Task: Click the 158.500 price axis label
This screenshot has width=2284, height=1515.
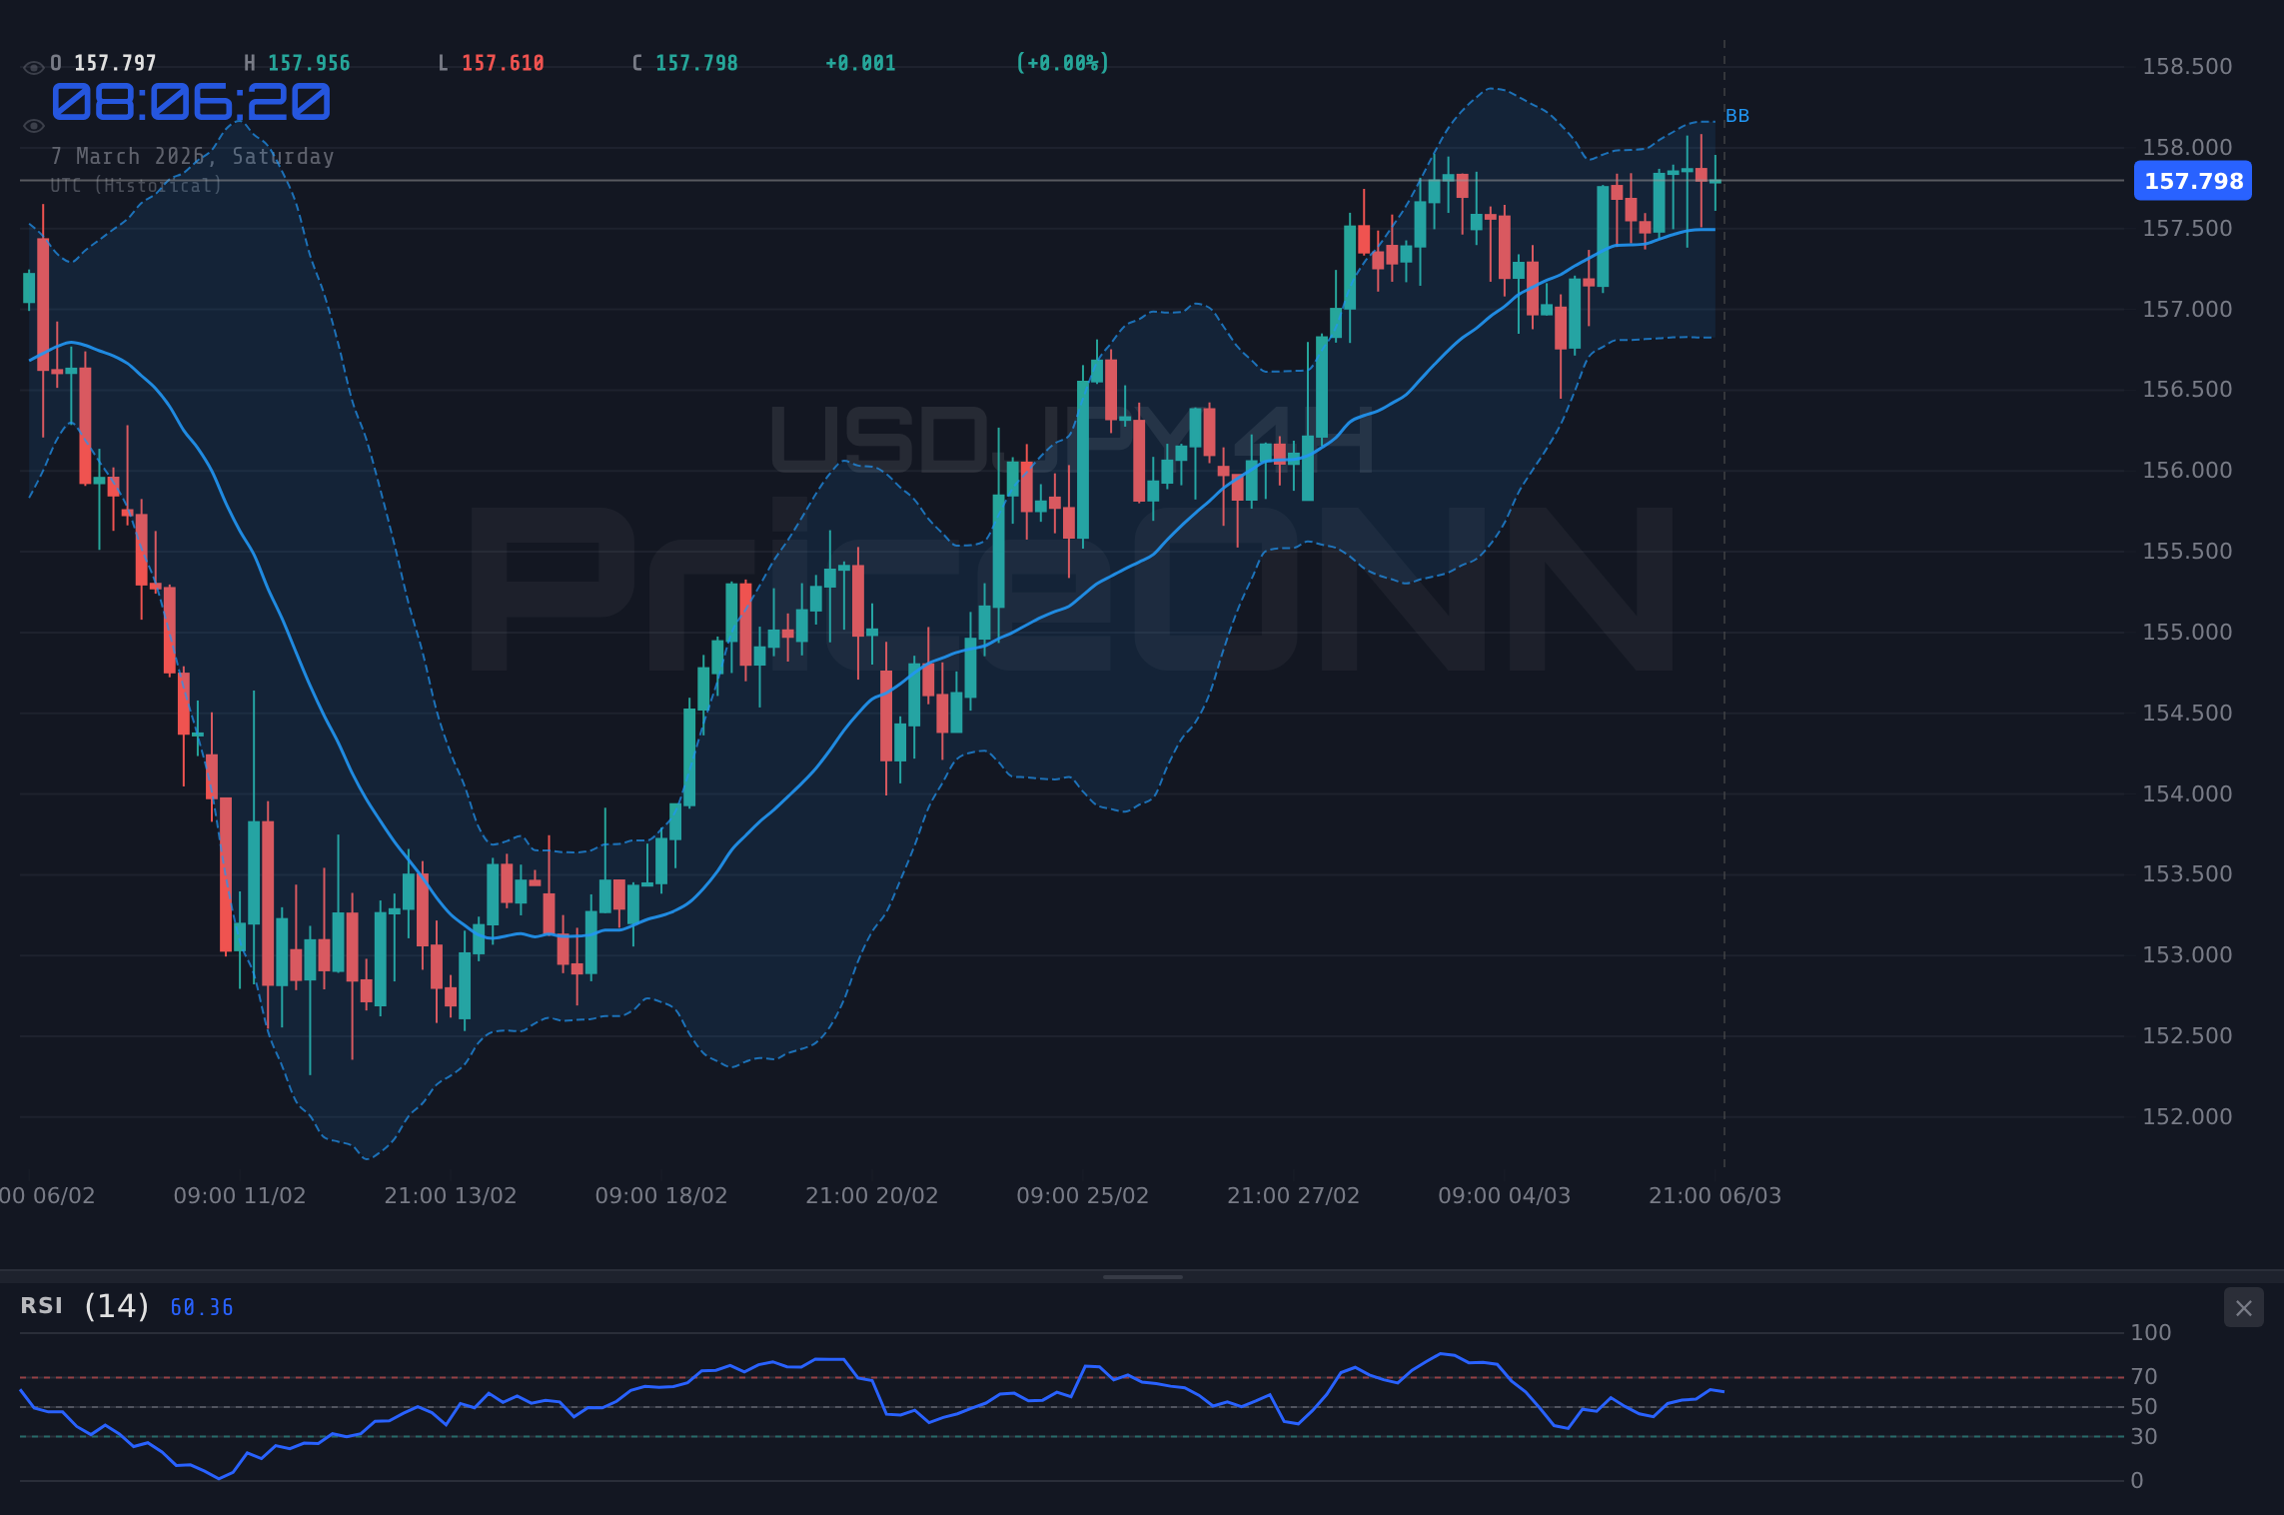Action: click(x=2187, y=67)
